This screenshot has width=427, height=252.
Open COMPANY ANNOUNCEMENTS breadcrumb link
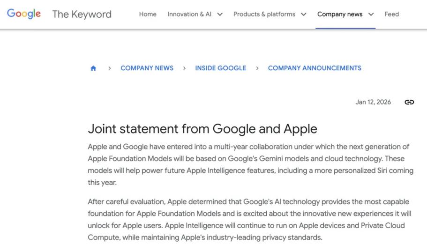315,68
